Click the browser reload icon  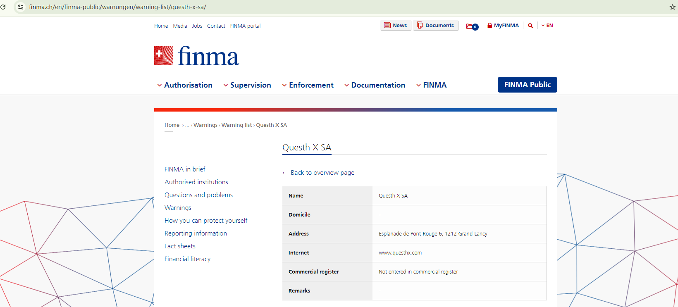[3, 7]
